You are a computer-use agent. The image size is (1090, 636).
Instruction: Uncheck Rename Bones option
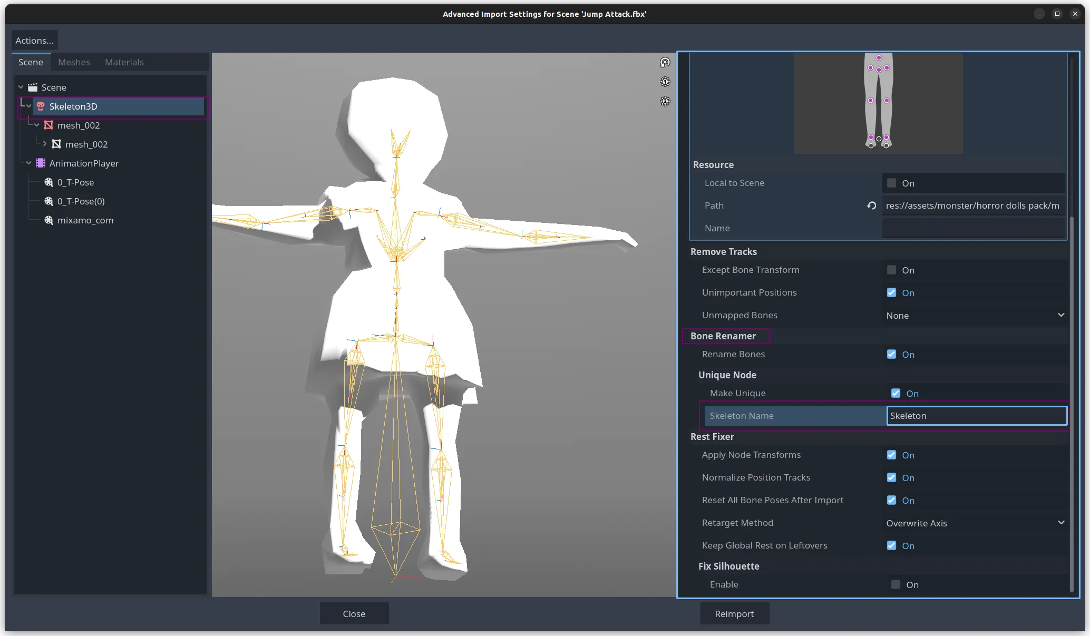891,355
